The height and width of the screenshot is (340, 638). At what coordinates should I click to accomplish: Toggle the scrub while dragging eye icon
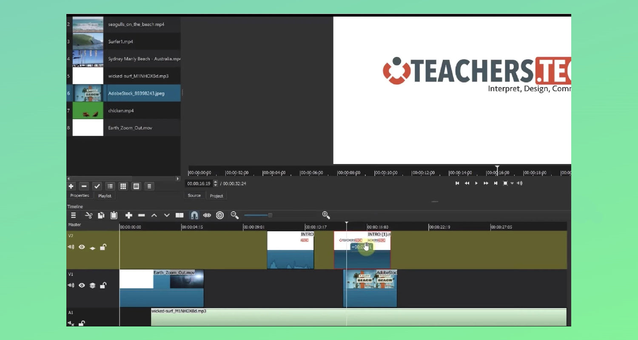207,215
